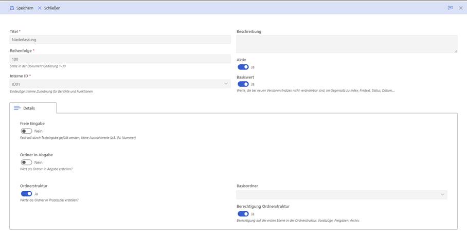The image size is (467, 236).
Task: Switch on Ordner in Abgabe
Action: [26, 162]
